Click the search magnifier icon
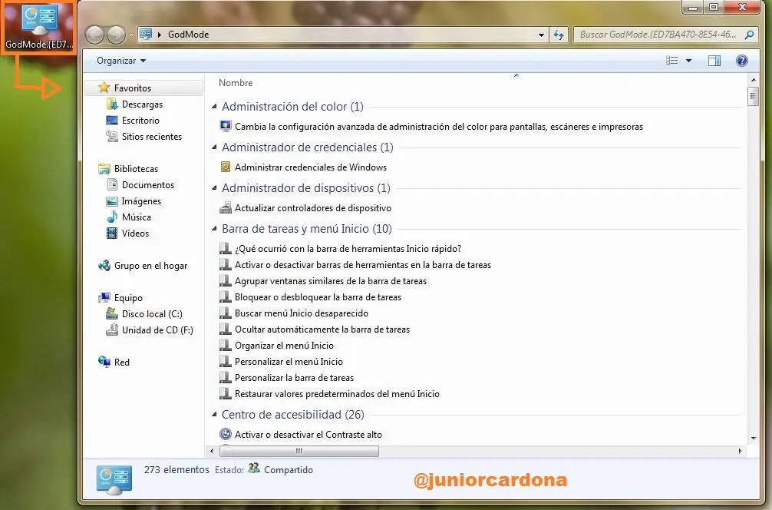 tap(749, 35)
